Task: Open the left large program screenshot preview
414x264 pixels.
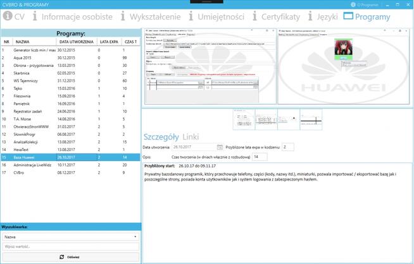Action: click(210, 66)
